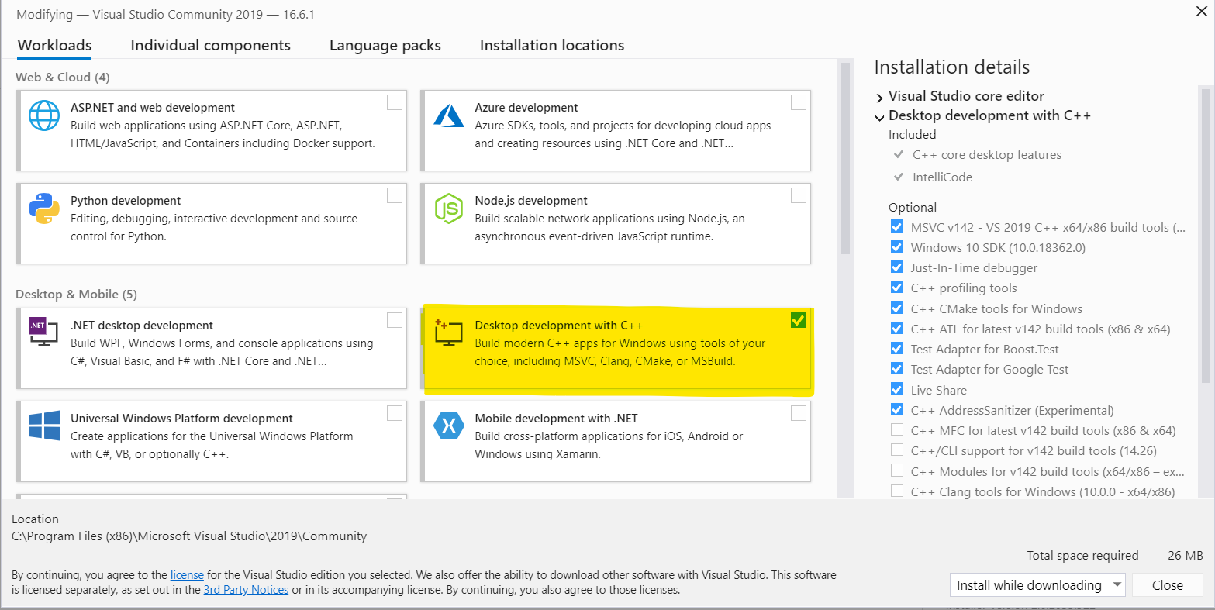Select the Node.js development workload checkbox
Screen dimensions: 1215x610
[x=799, y=195]
